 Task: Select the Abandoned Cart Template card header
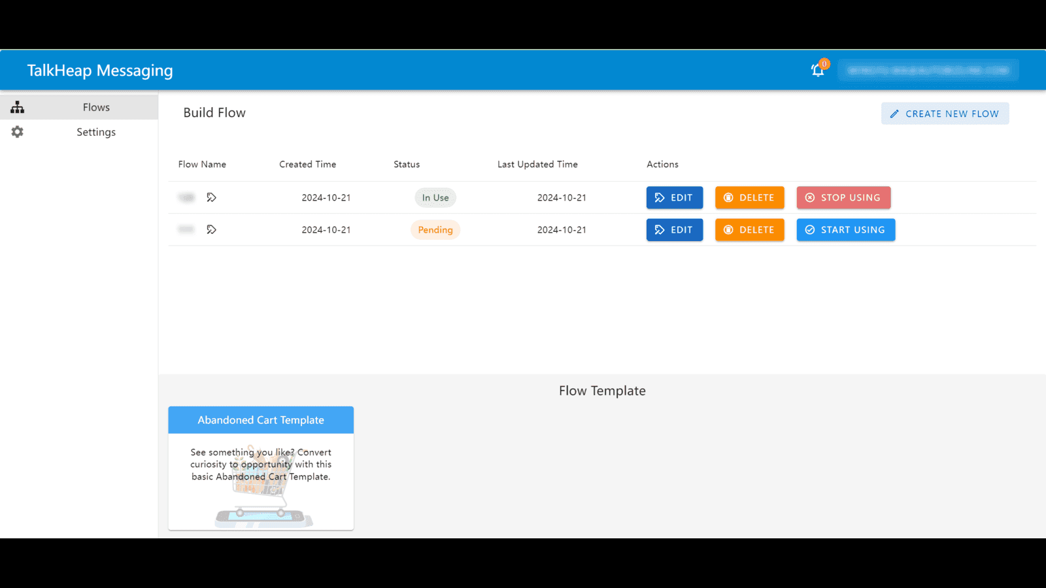(261, 420)
